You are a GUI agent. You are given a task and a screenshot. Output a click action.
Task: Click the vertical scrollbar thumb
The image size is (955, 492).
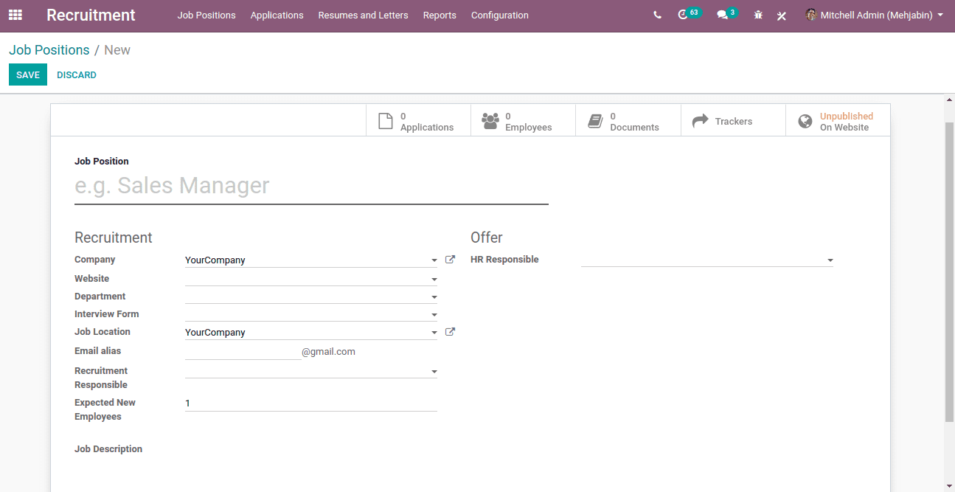click(949, 271)
